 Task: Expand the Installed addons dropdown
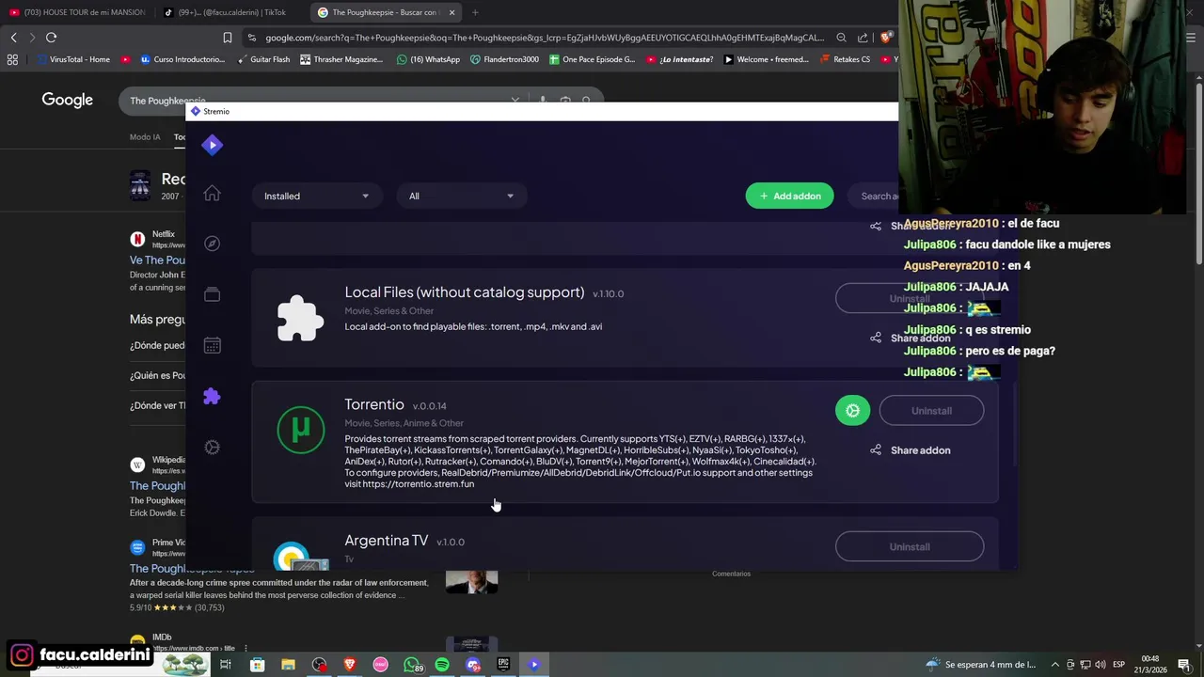click(x=316, y=196)
